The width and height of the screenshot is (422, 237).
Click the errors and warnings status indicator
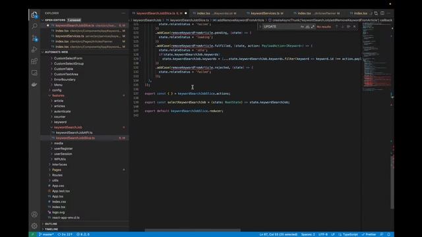pyautogui.click(x=83, y=234)
